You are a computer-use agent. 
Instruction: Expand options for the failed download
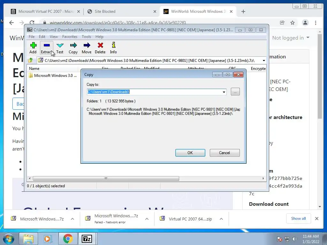147,219
